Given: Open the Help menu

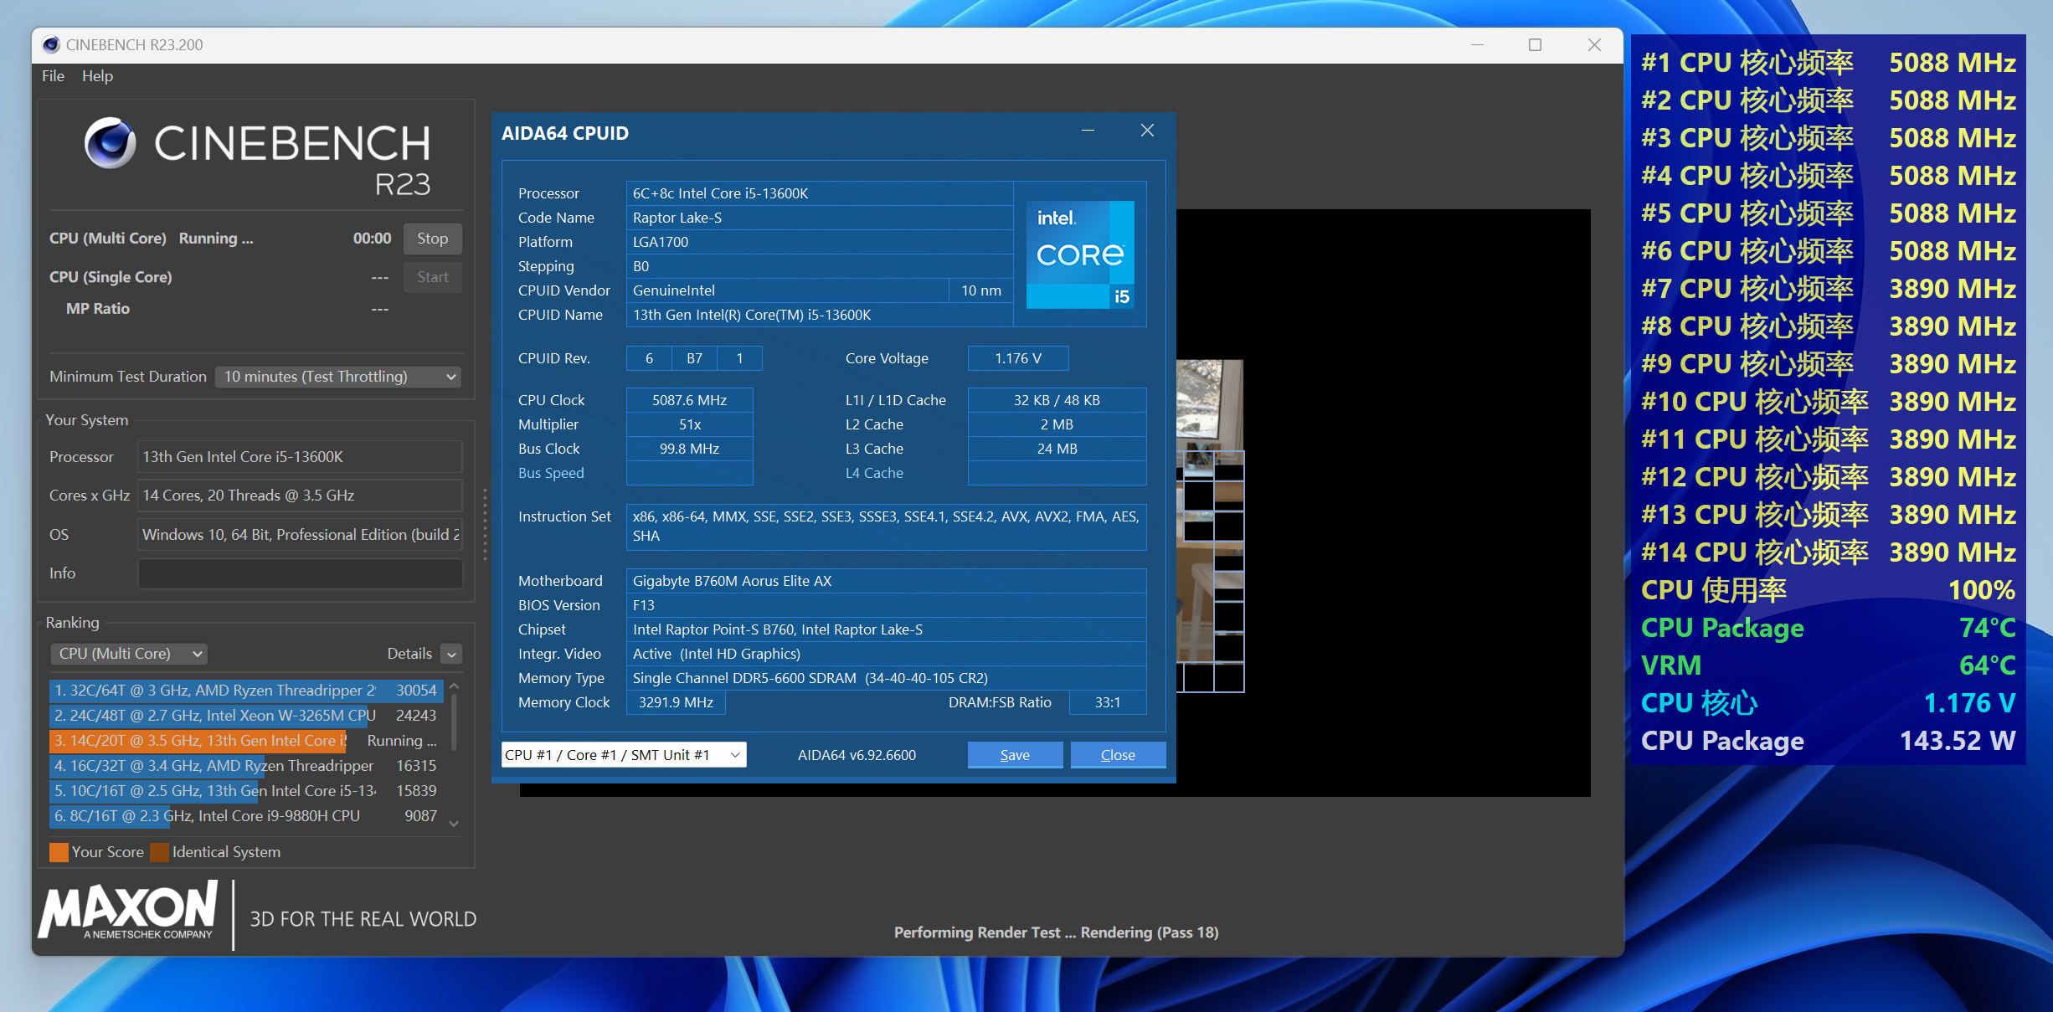Looking at the screenshot, I should coord(97,76).
